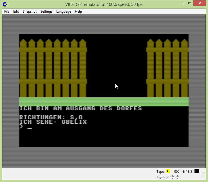Viewport: 208px width, 182px height.
Task: Click the Joystick: label in status bar
Action: 162,177
